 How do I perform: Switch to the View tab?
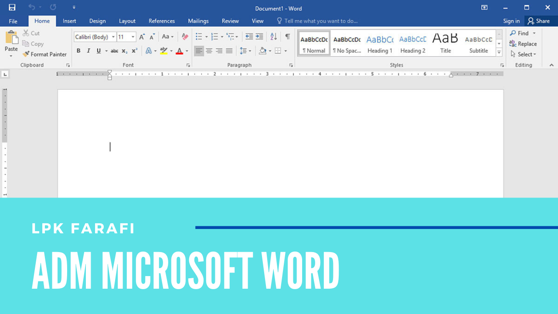[x=258, y=21]
